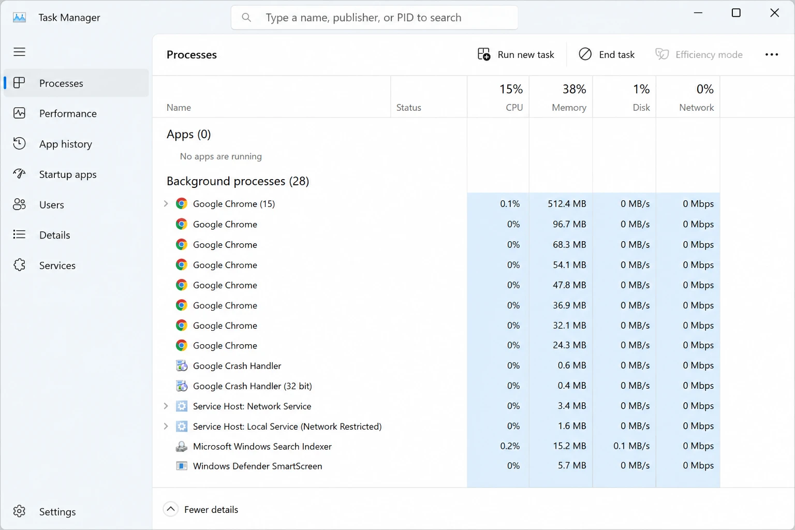
Task: Click the Run new task icon
Action: pos(484,54)
